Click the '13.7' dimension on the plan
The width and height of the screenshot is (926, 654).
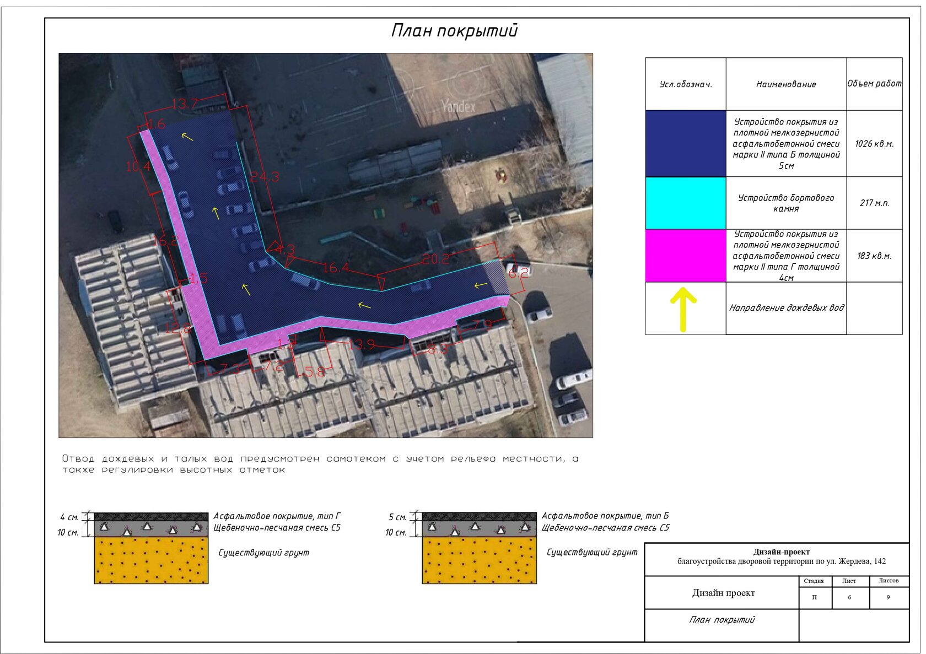coord(184,104)
